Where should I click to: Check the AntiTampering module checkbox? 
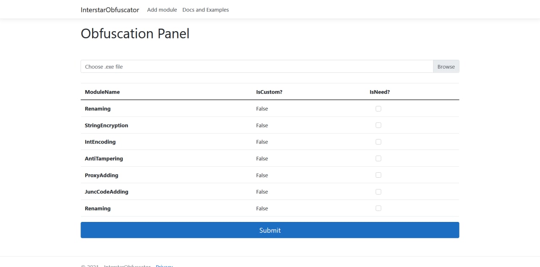pyautogui.click(x=378, y=158)
